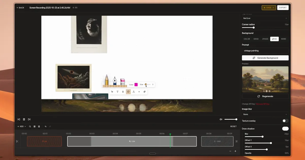Adjust the brush Size slider
The width and height of the screenshot is (305, 160).
[x=148, y=84]
